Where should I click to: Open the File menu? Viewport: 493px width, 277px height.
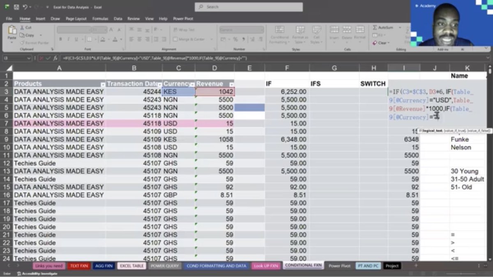coord(9,18)
